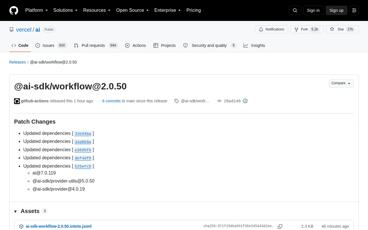The height and width of the screenshot is (230, 368).
Task: Open appearance settings sliders icon
Action: point(354,10)
